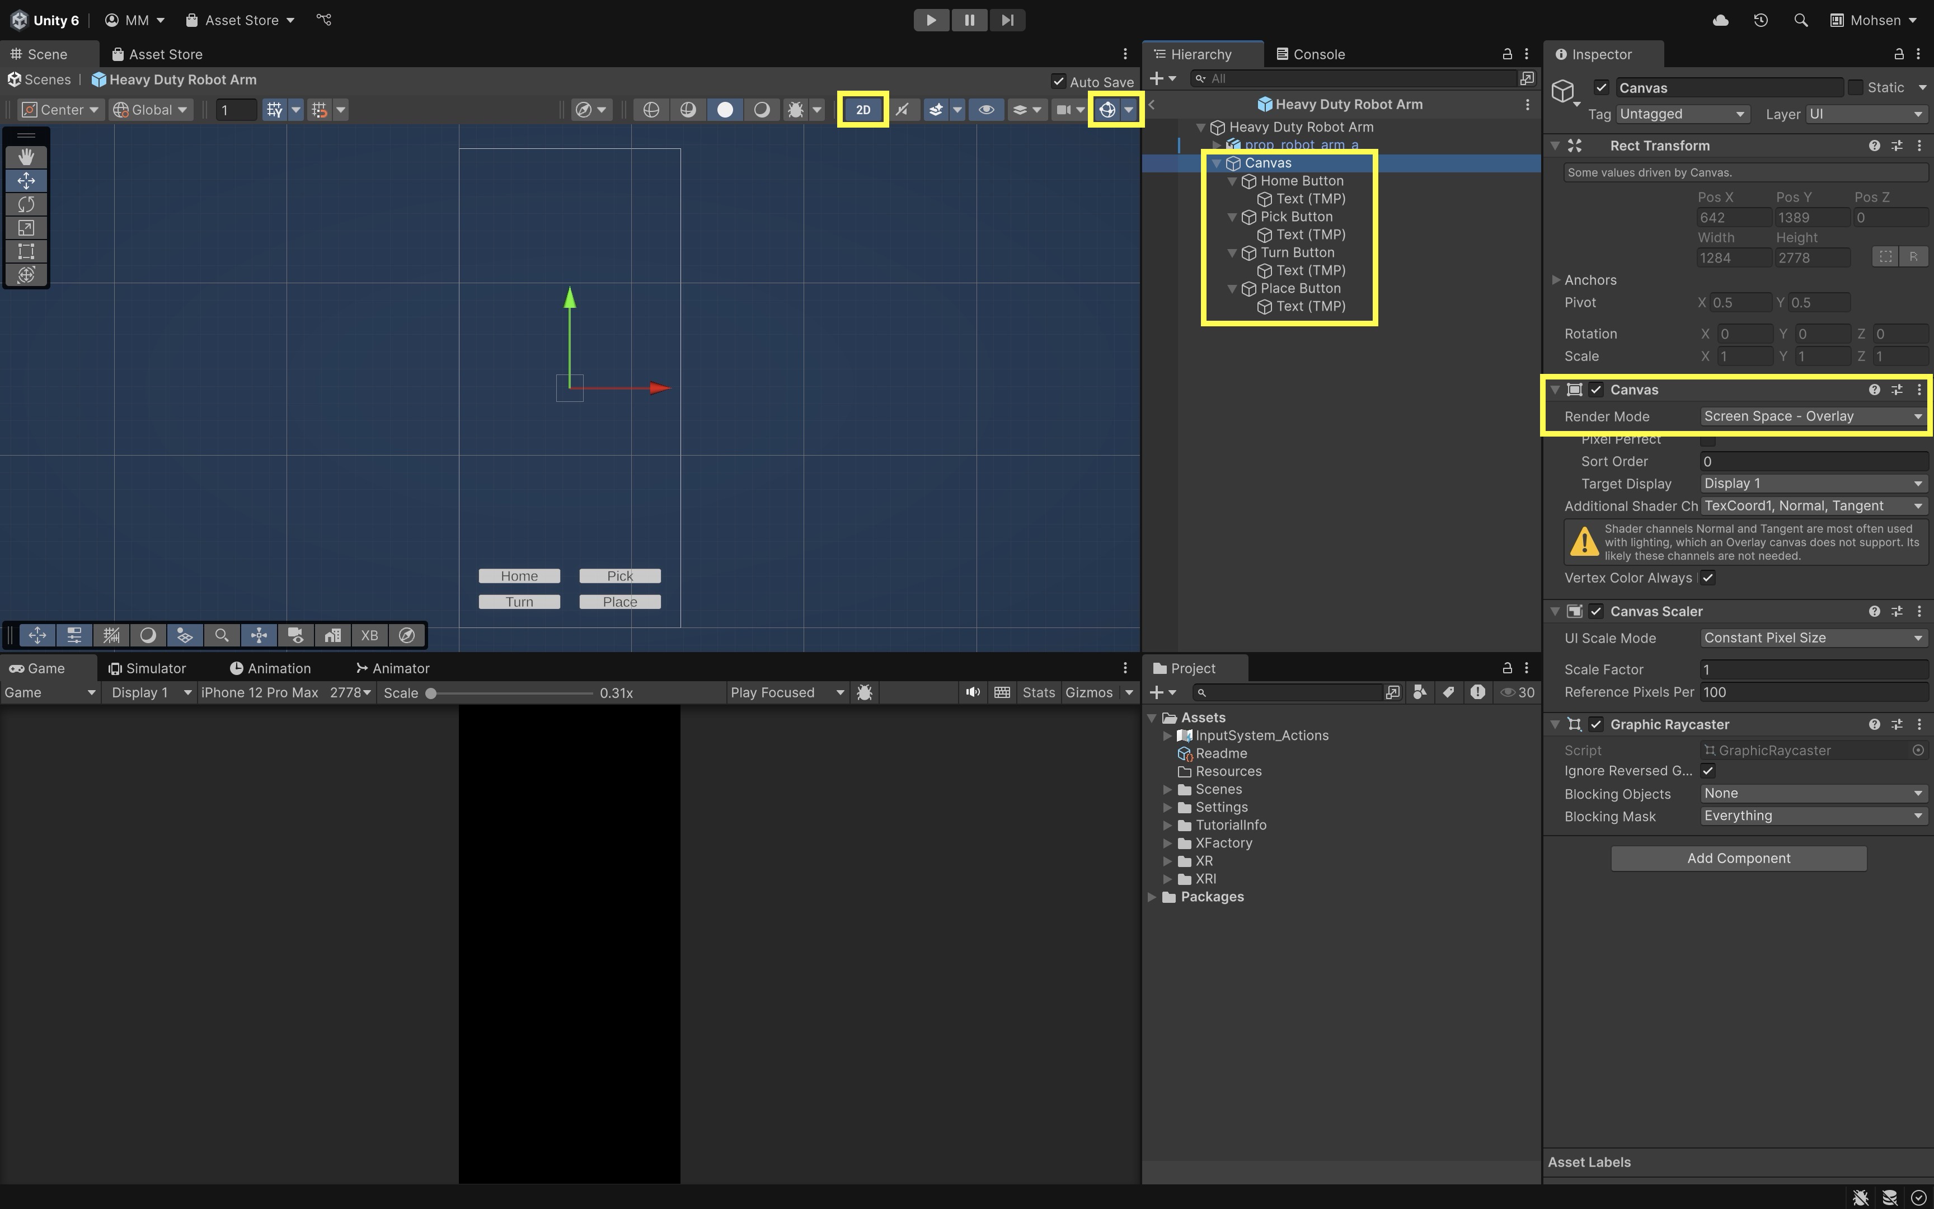Adjust the Game view Scale slider
This screenshot has width=1934, height=1209.
click(x=431, y=693)
